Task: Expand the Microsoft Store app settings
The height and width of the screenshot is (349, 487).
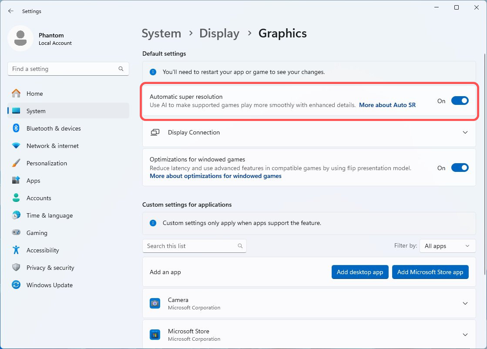Action: click(x=465, y=335)
